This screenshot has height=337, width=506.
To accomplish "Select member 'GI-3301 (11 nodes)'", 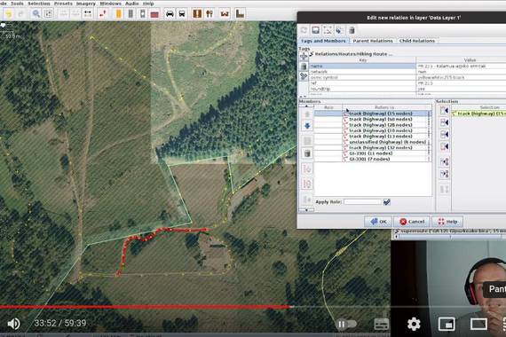I will point(373,153).
